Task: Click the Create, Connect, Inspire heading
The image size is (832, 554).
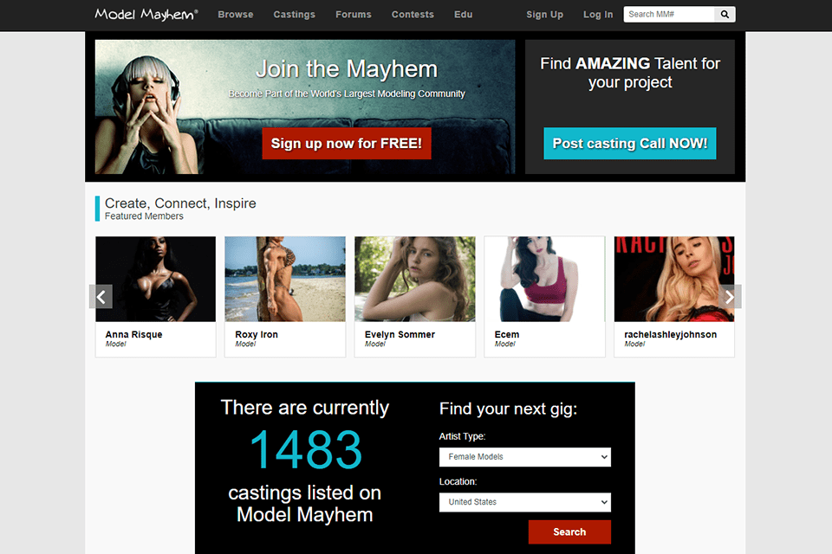Action: (x=180, y=203)
